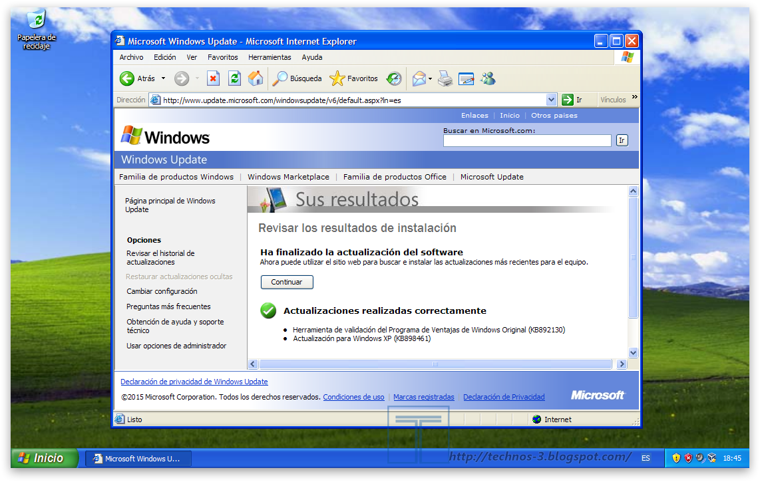This screenshot has width=760, height=482.
Task: Print the page with printer icon
Action: point(445,78)
